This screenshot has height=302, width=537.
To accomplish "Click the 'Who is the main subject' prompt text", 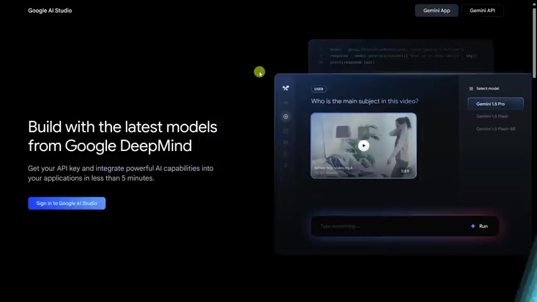I will (x=365, y=101).
